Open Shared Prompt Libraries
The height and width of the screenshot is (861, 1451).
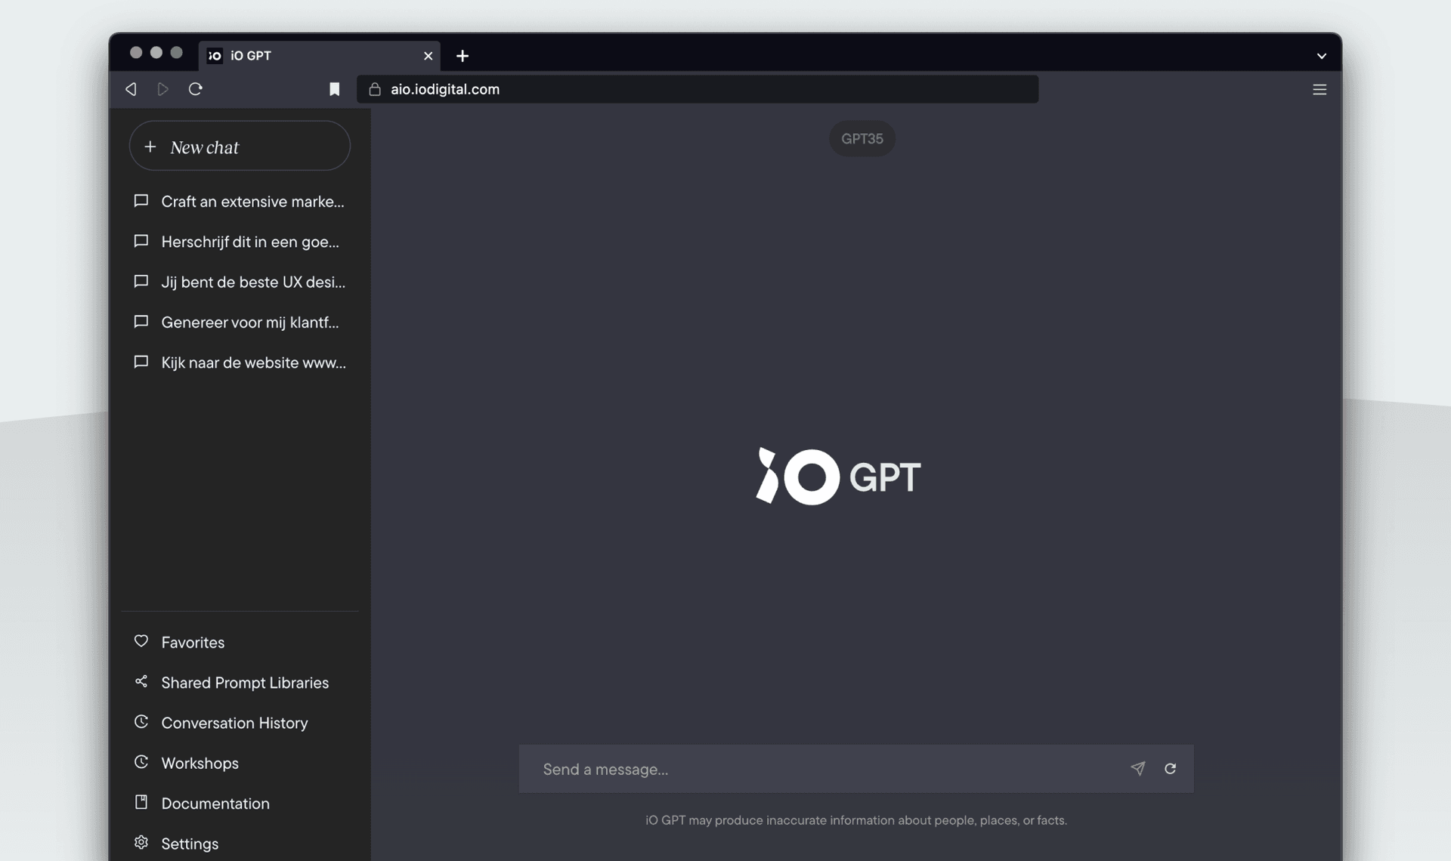[245, 681]
